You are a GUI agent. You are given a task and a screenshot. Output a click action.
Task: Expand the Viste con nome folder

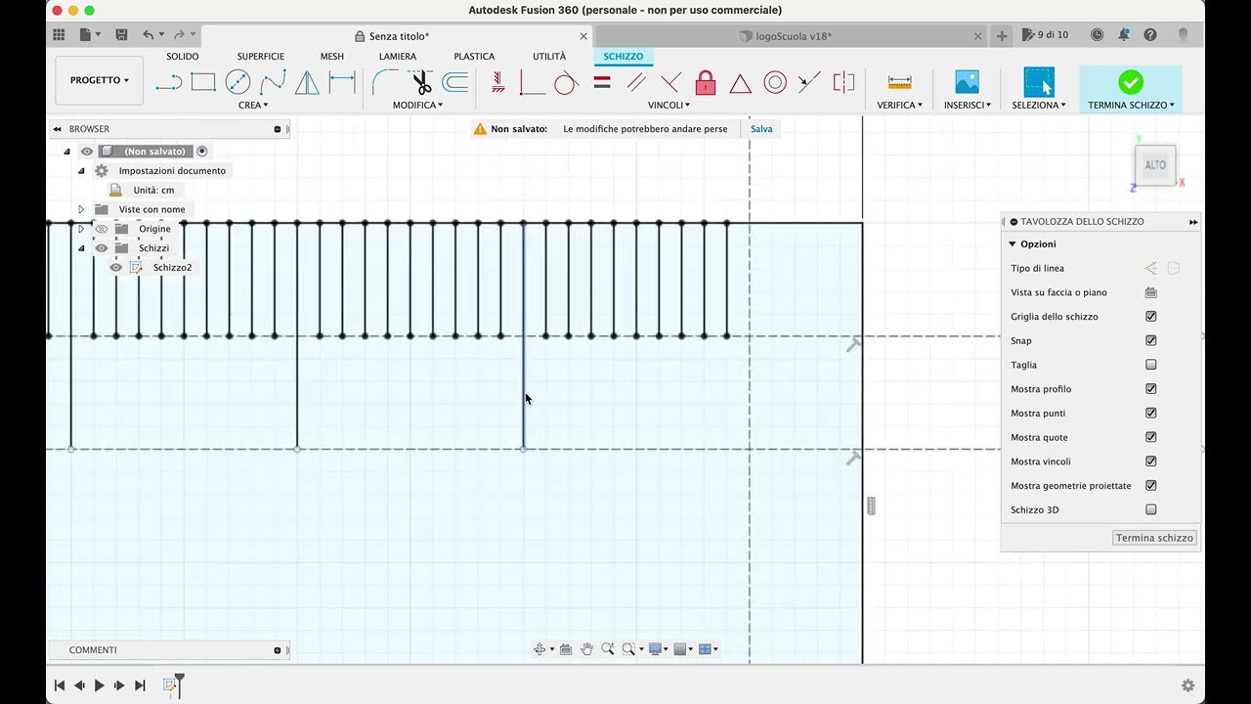[x=81, y=209]
